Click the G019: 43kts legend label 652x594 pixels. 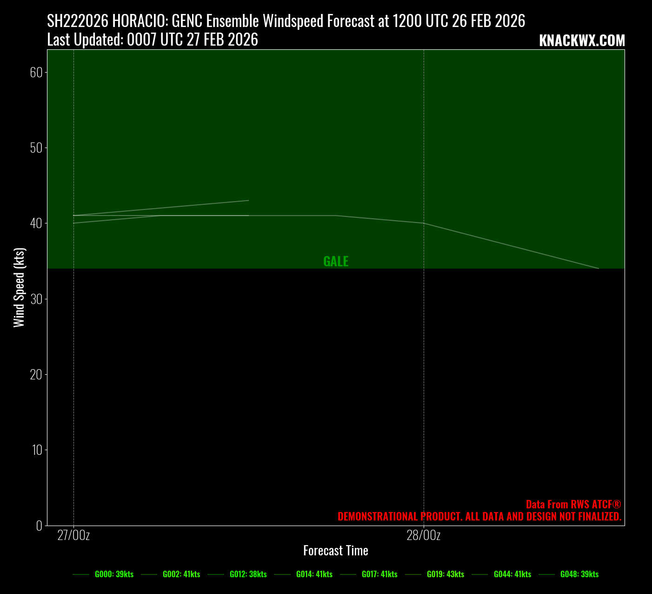coord(446,574)
